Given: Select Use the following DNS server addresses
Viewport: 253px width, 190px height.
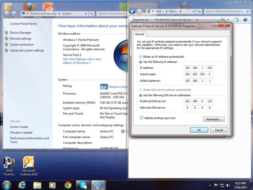Looking at the screenshot, I should click(x=165, y=95).
